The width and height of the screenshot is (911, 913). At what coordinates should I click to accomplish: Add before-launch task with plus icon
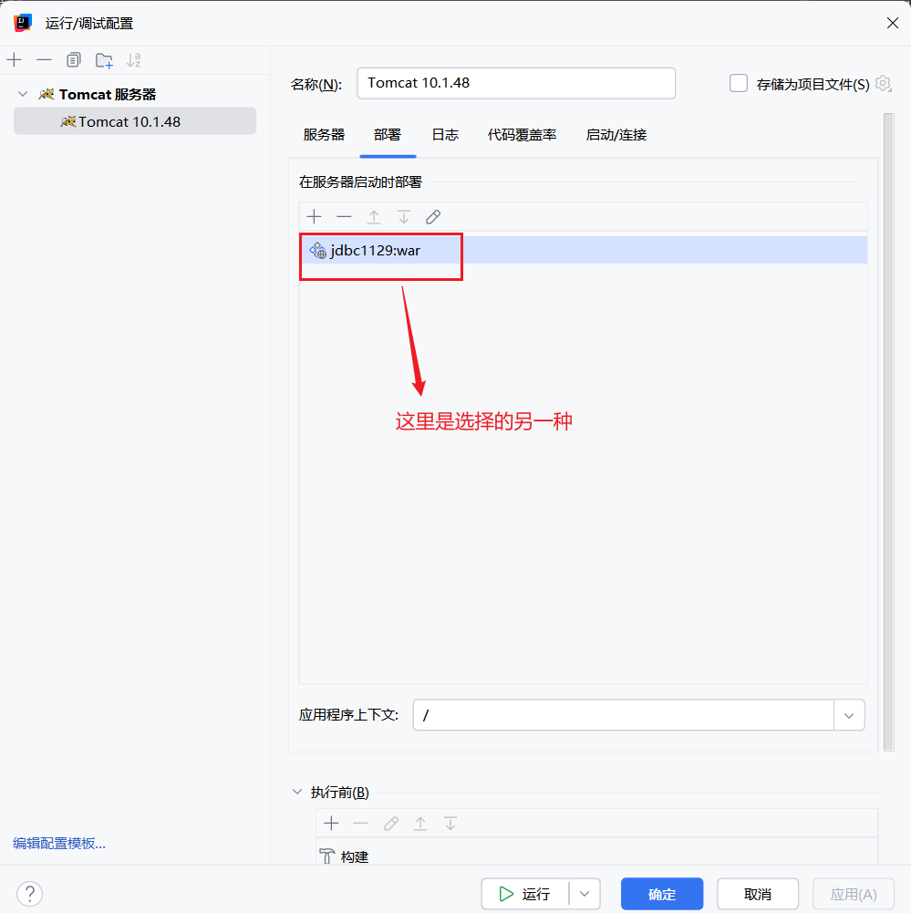(331, 824)
